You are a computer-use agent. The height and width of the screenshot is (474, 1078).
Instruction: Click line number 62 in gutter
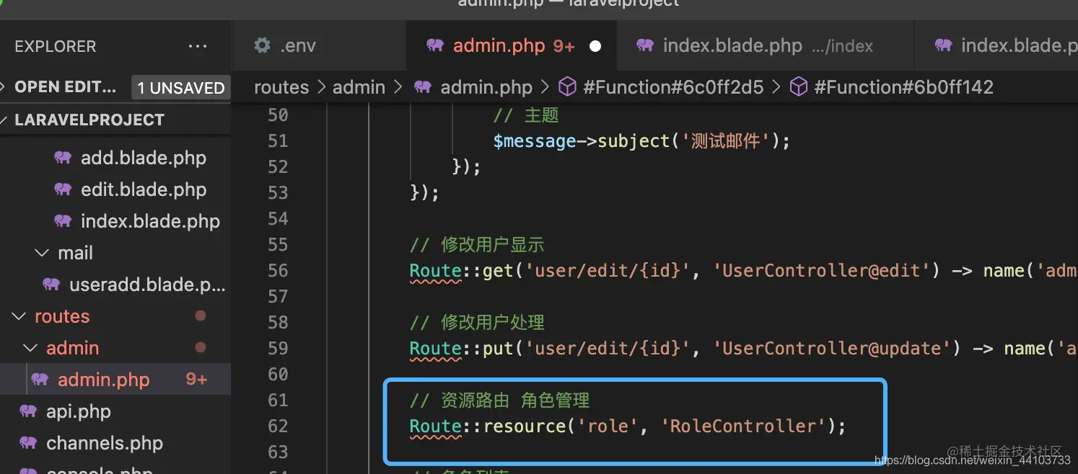pyautogui.click(x=278, y=426)
